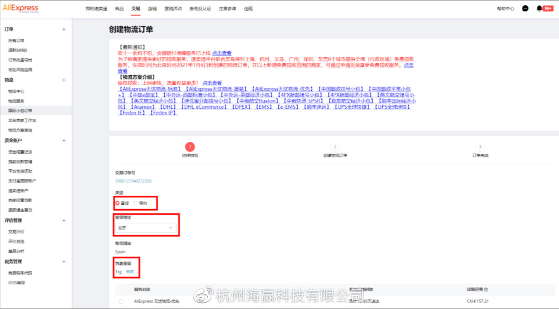Screen dimensions: 559x309
Task: Go to 地址风险监测 in the sidebar
Action: point(20,70)
